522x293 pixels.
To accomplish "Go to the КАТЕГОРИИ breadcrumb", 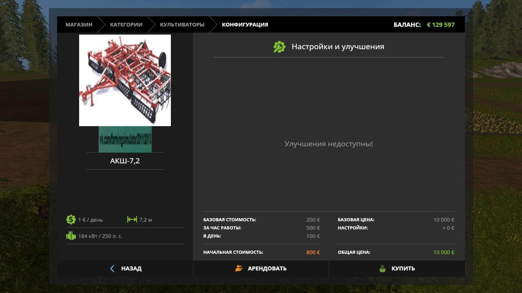I will (x=126, y=24).
